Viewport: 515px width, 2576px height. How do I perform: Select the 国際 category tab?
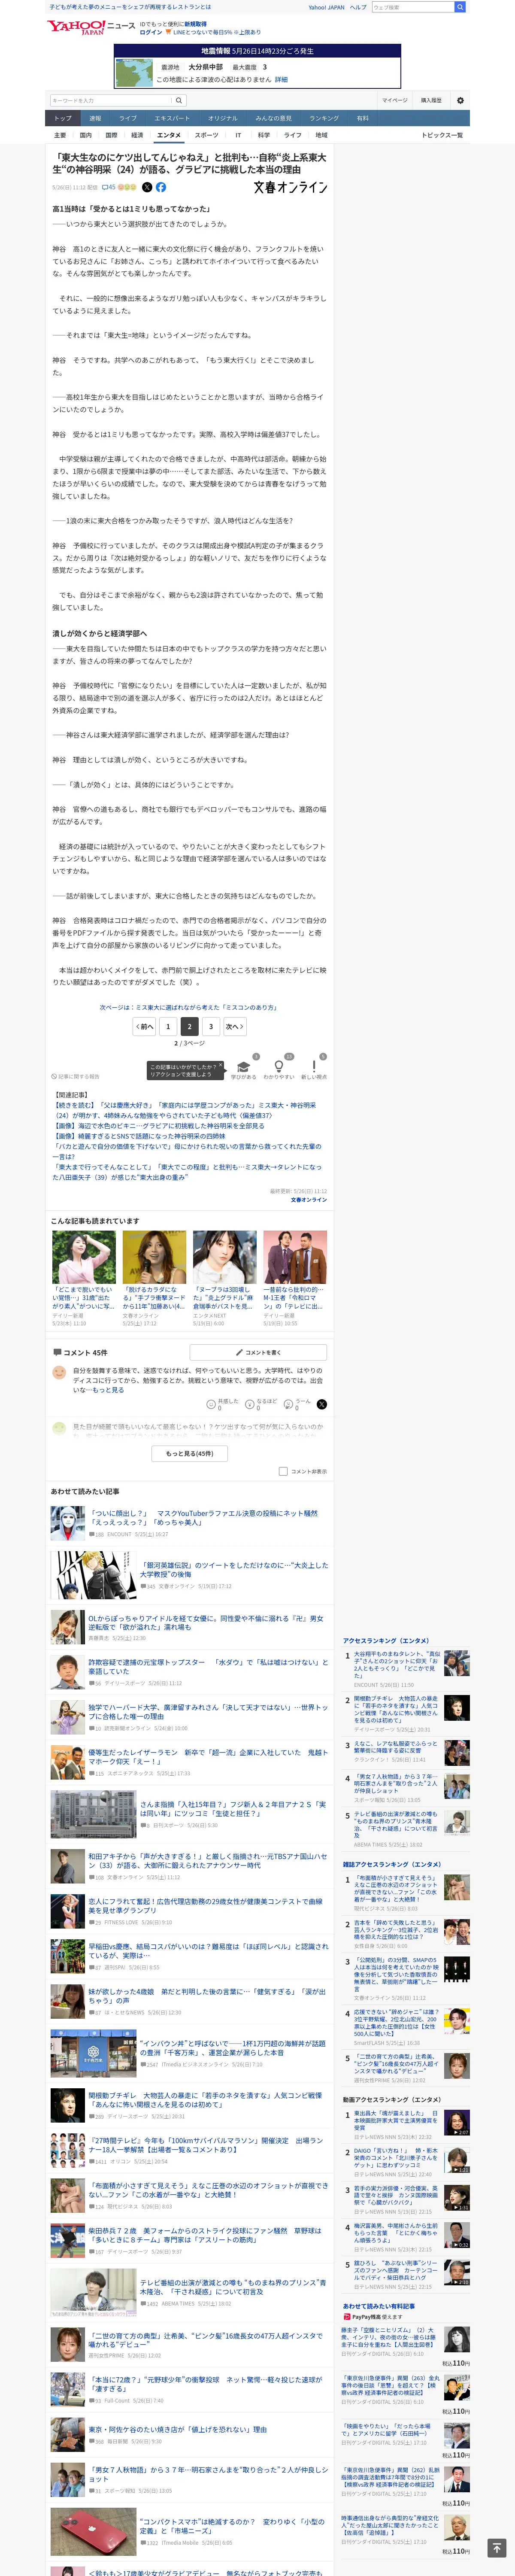click(x=111, y=135)
